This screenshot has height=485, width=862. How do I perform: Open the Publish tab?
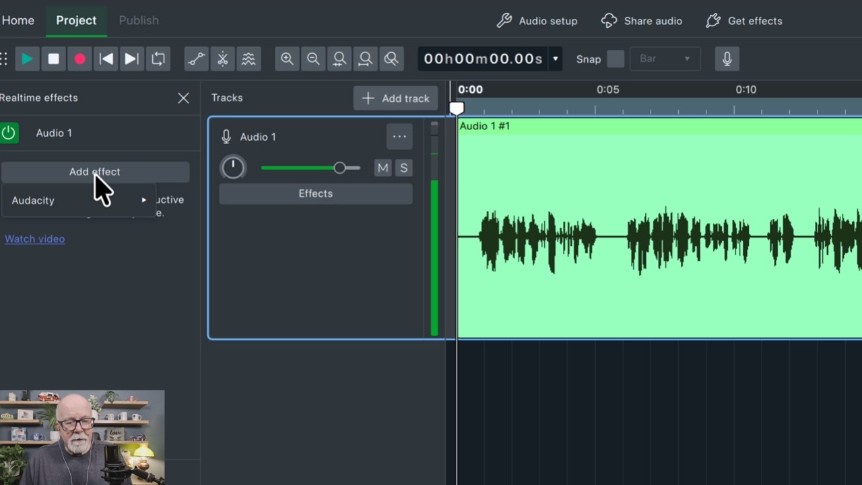pyautogui.click(x=139, y=20)
